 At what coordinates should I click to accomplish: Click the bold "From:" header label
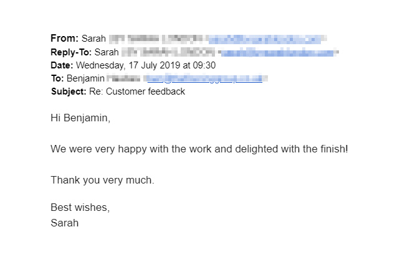[65, 39]
